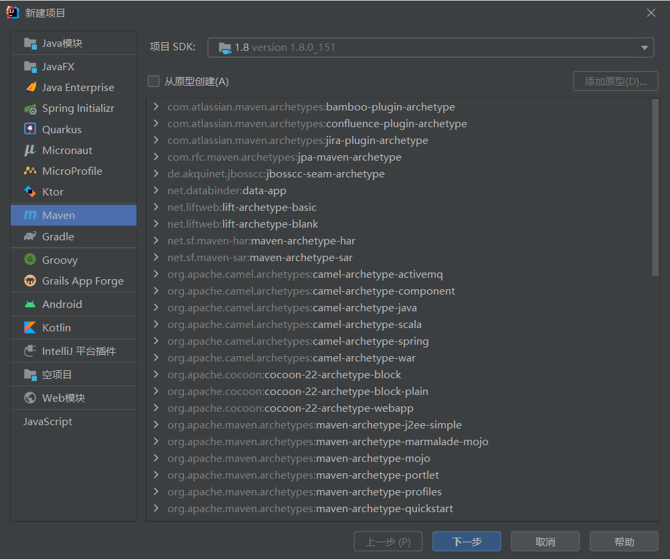
Task: Click the 下一步 button
Action: tap(467, 542)
